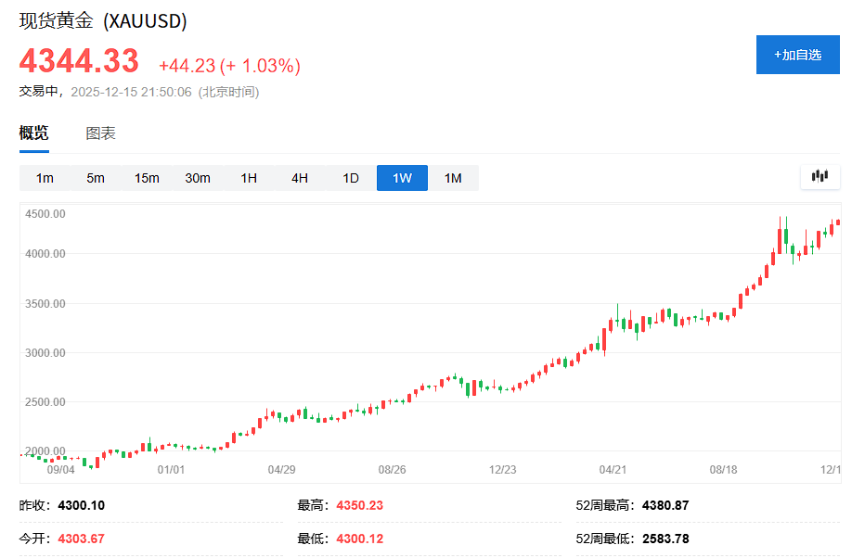Select the 1D timeframe

[x=350, y=177]
